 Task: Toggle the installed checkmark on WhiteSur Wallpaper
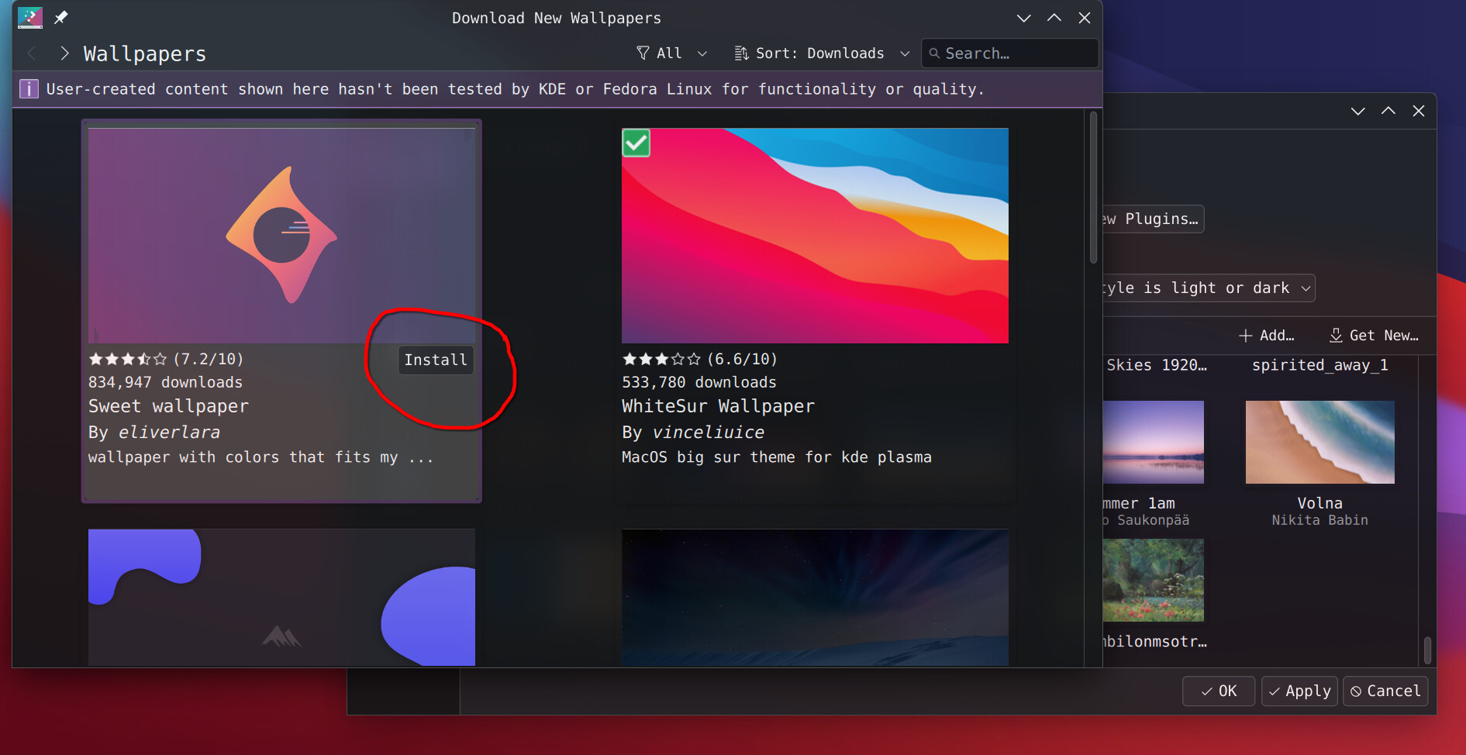tap(636, 143)
